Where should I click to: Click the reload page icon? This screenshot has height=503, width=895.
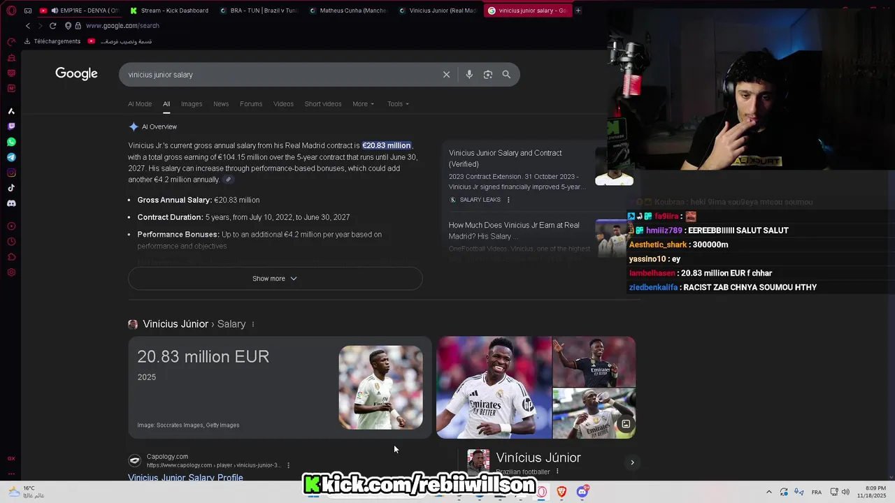click(x=52, y=26)
